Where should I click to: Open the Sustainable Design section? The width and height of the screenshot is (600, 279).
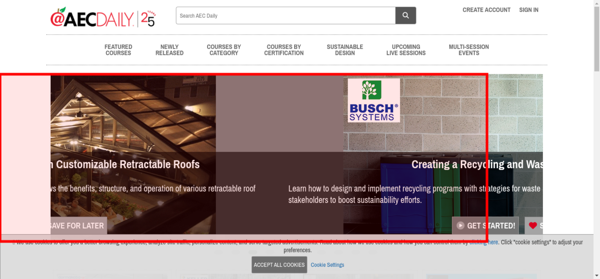(x=345, y=50)
